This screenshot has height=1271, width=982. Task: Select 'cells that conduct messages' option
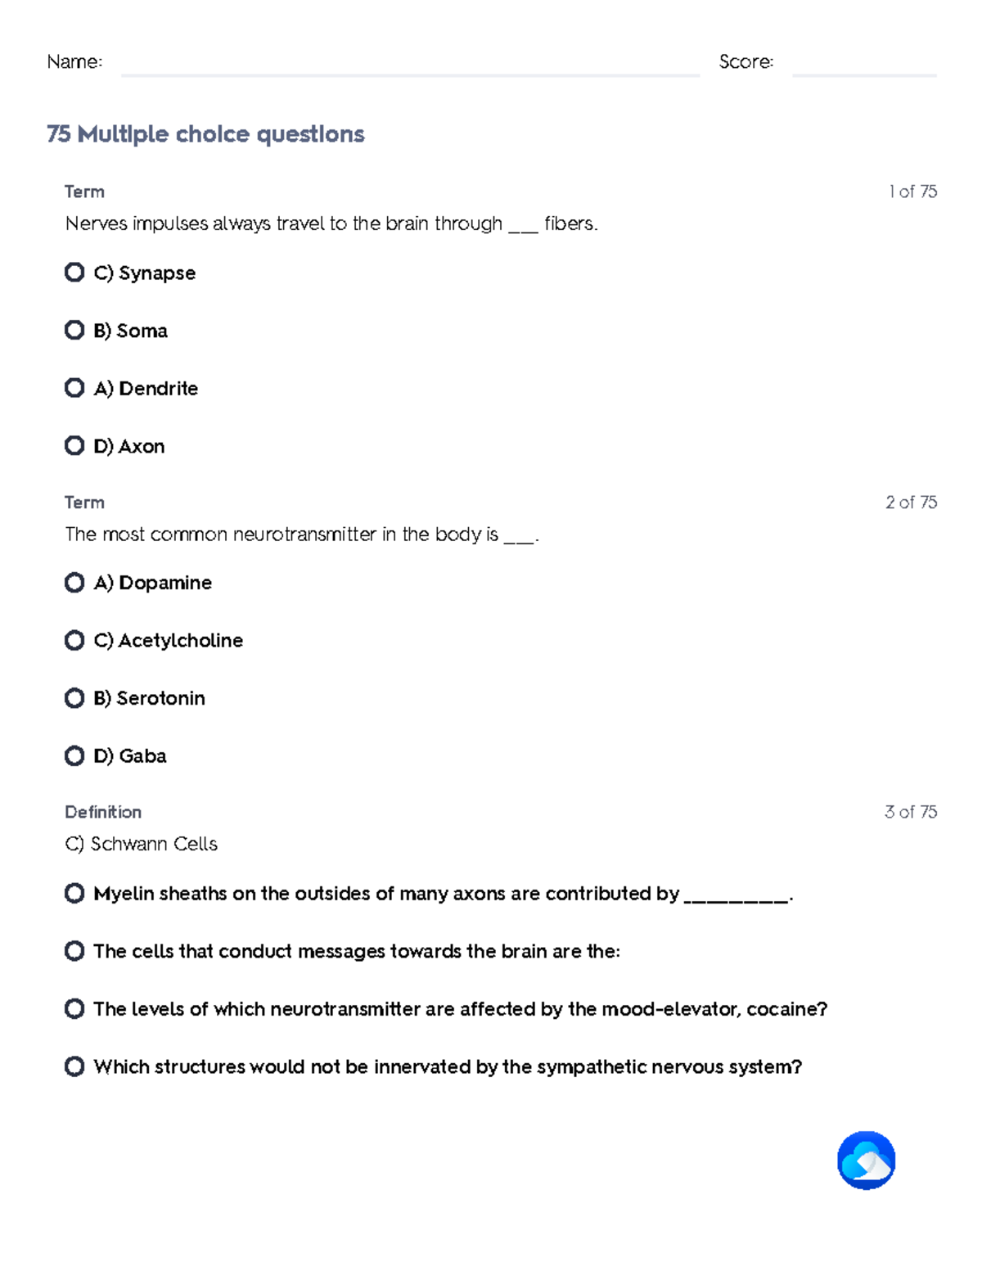[74, 951]
